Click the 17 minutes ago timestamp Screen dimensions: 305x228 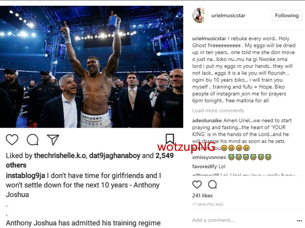click(208, 204)
